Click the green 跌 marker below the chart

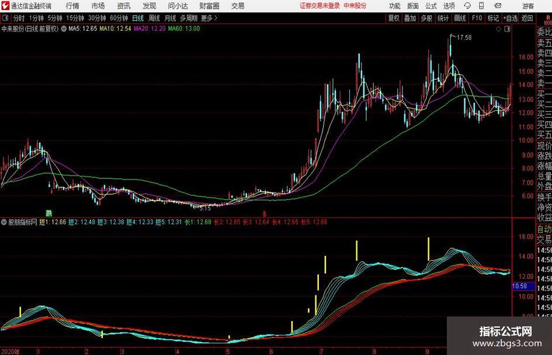[x=48, y=213]
